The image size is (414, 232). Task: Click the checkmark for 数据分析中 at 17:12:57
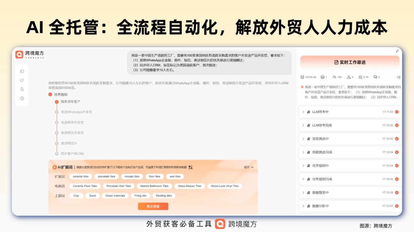(x=397, y=206)
